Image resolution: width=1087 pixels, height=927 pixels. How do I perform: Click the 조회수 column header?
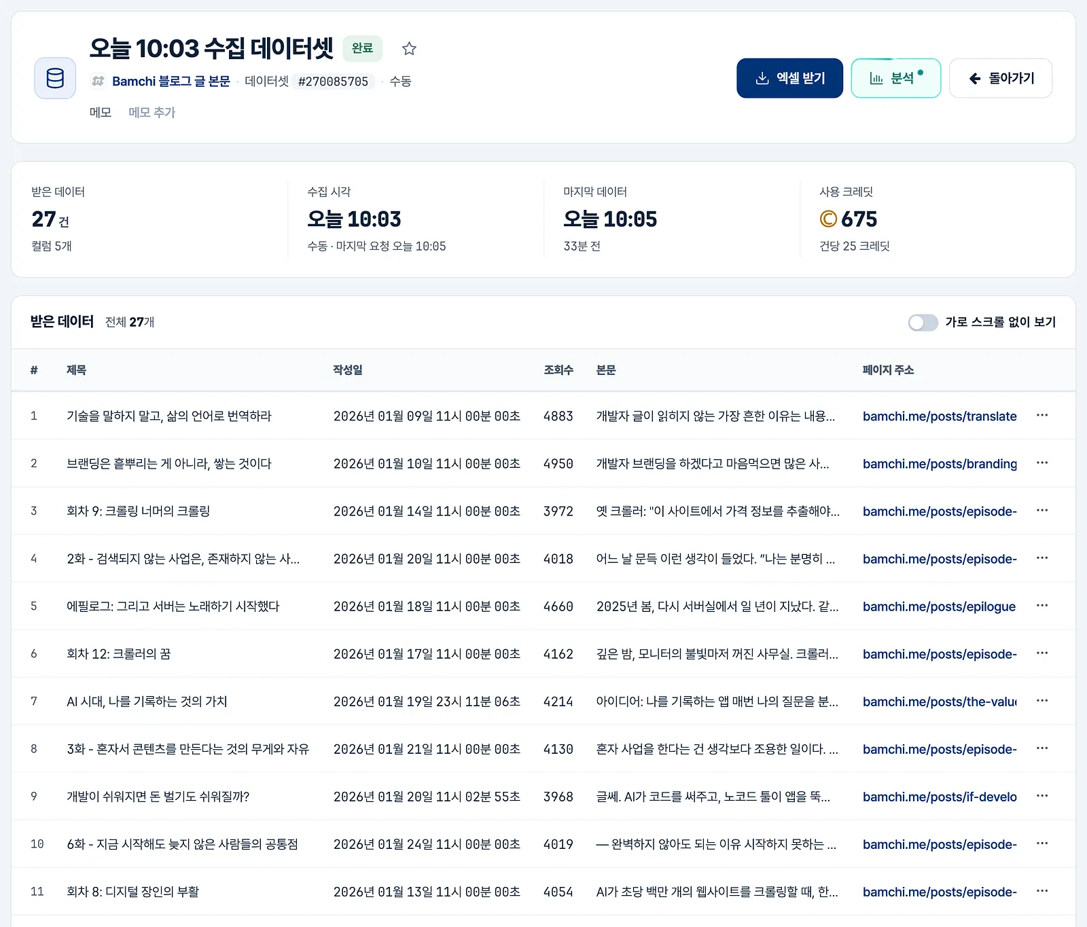point(558,370)
